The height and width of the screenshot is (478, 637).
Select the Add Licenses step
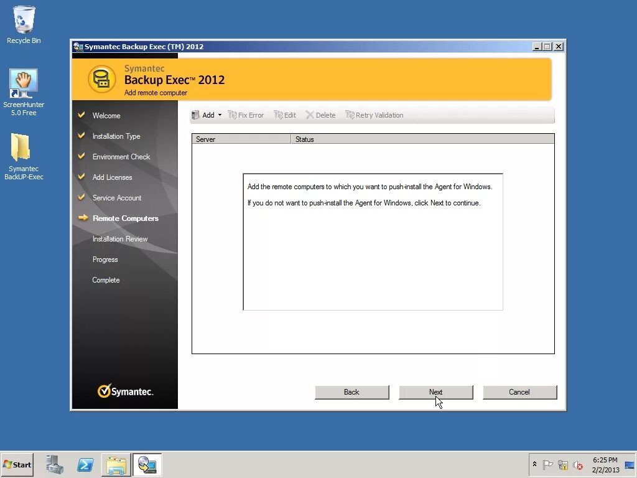pos(112,177)
